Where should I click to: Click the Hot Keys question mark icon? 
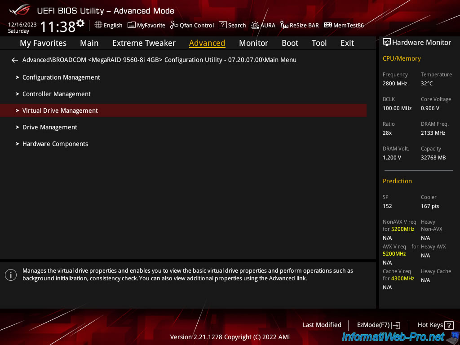449,325
